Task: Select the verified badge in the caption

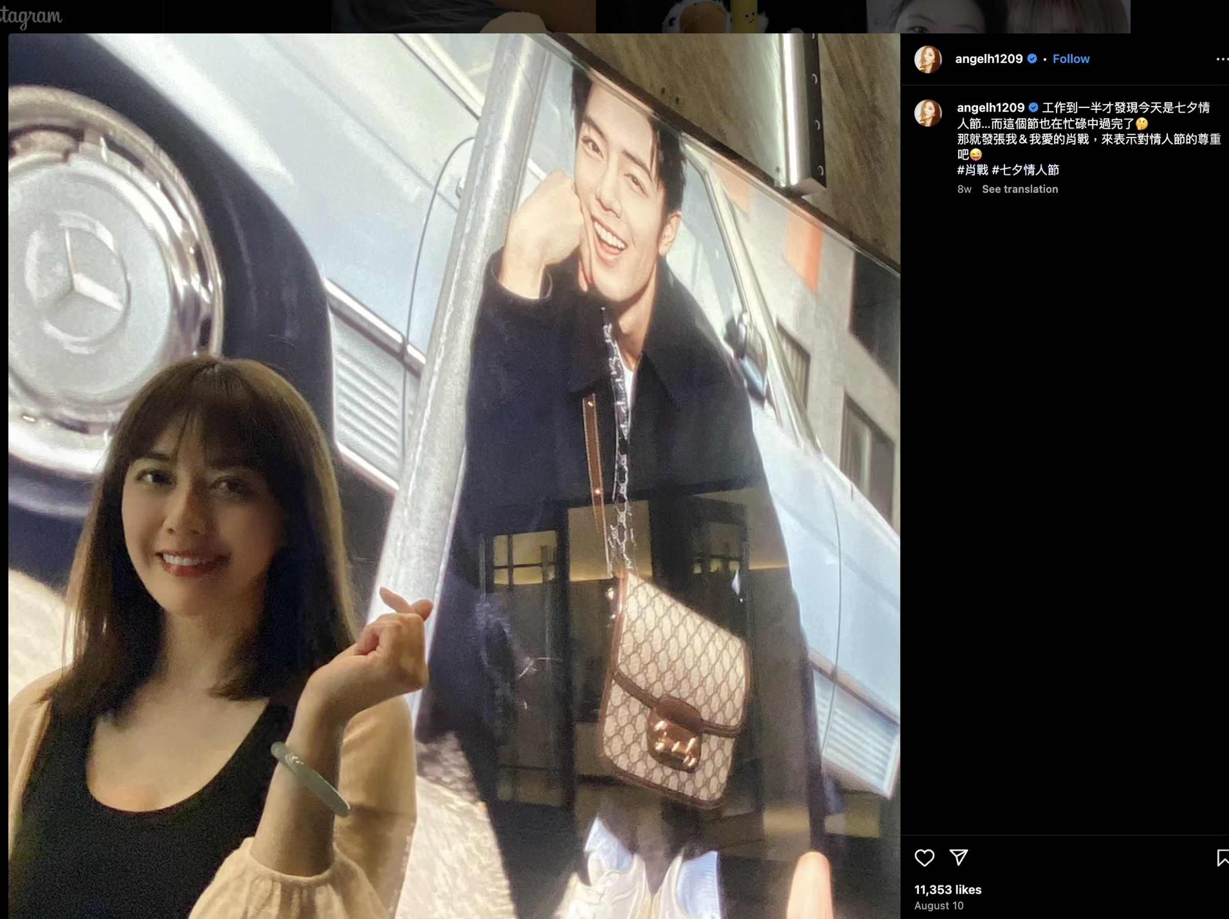Action: point(1033,108)
